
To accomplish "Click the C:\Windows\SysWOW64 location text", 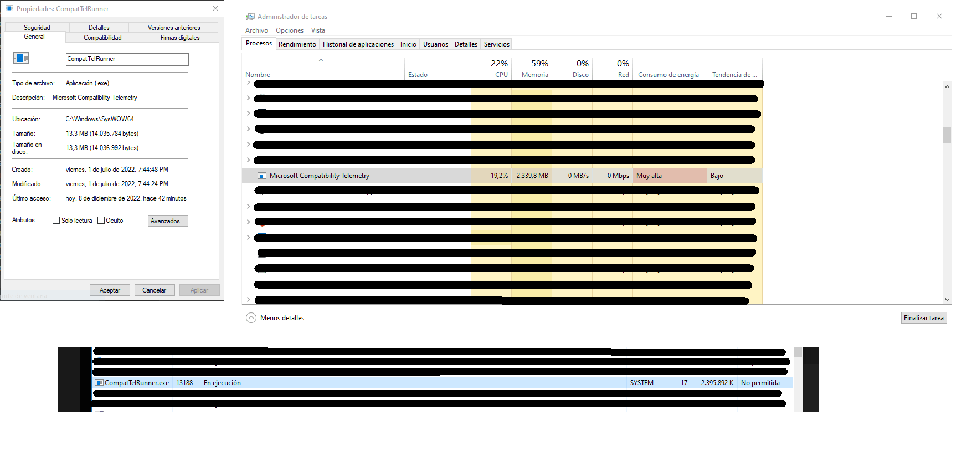I will click(x=100, y=119).
